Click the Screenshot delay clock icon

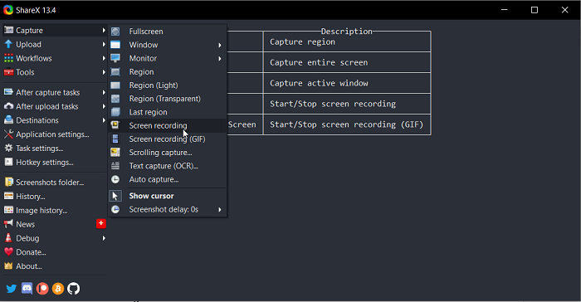click(115, 209)
